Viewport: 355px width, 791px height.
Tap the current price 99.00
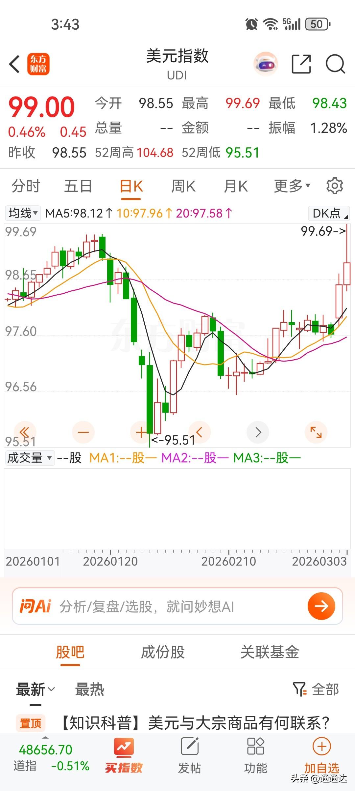click(x=42, y=107)
